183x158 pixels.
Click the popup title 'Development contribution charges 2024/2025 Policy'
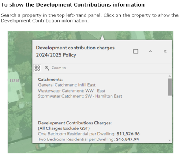[x=75, y=51]
